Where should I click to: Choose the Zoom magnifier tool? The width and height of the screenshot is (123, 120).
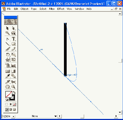pyautogui.click(x=13, y=87)
